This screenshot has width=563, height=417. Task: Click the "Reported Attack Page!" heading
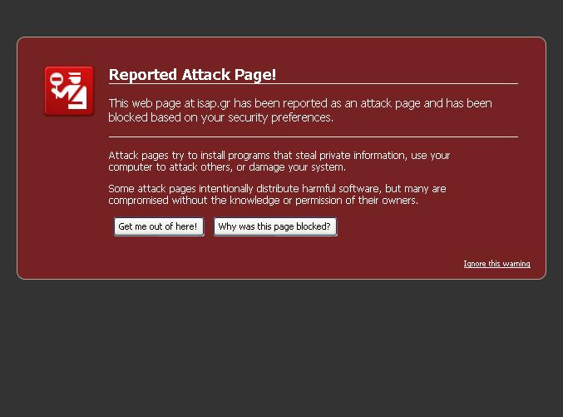point(192,75)
